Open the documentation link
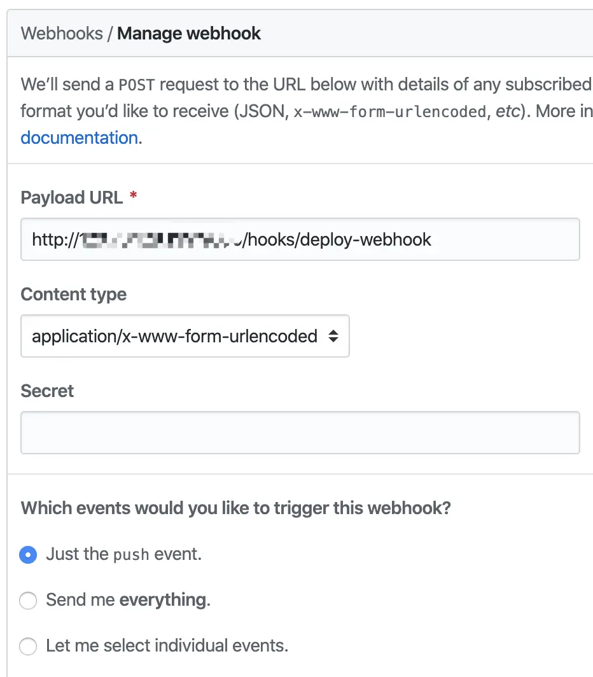Screen dimensions: 593x677 click(x=79, y=137)
